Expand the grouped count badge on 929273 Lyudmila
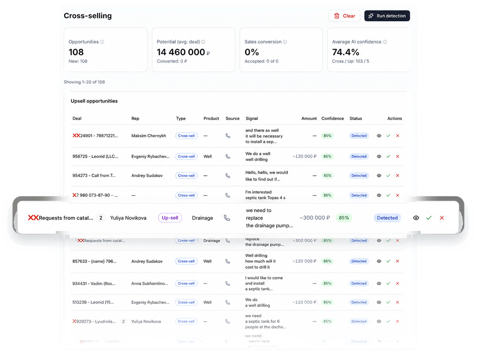 (x=124, y=322)
